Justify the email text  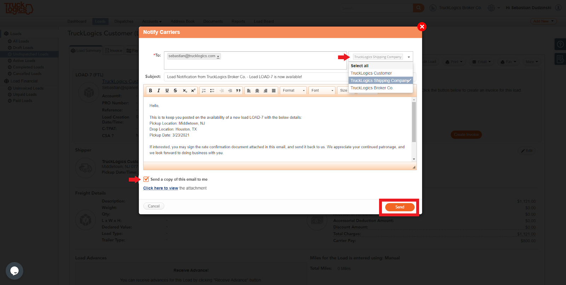(274, 91)
